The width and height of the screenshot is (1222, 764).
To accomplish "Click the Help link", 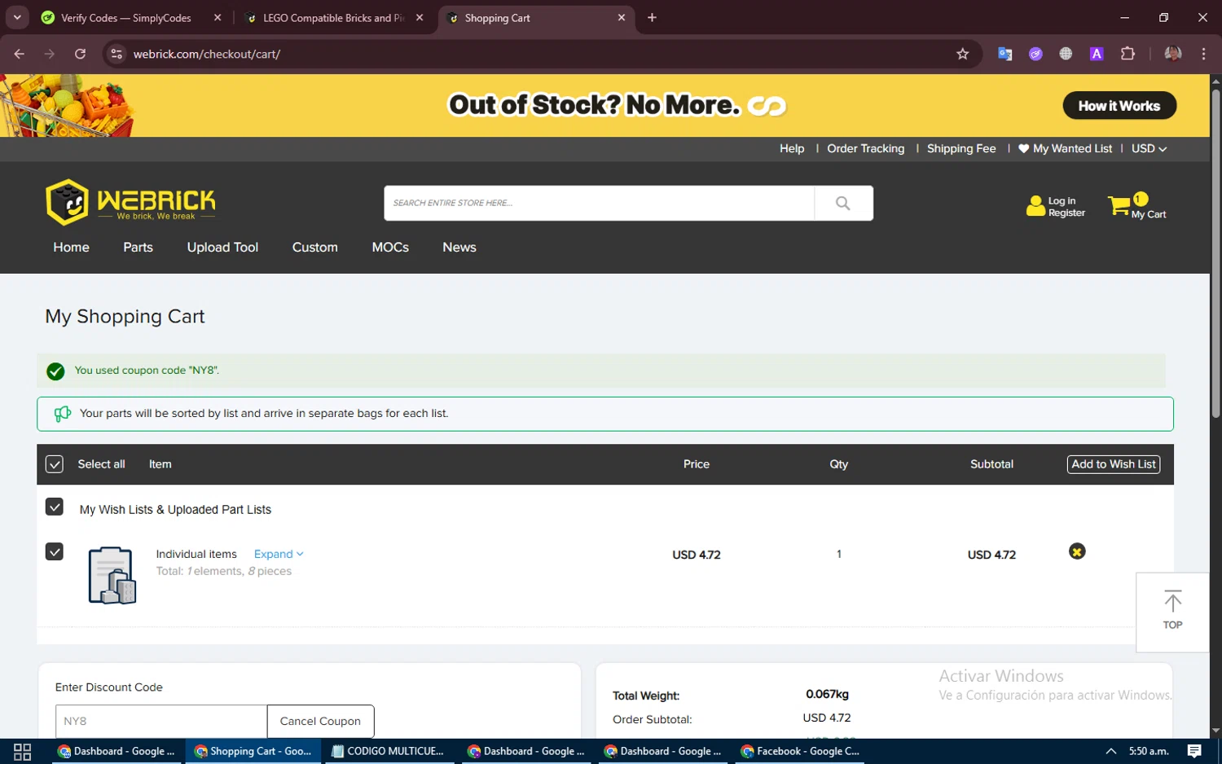I will (x=792, y=148).
